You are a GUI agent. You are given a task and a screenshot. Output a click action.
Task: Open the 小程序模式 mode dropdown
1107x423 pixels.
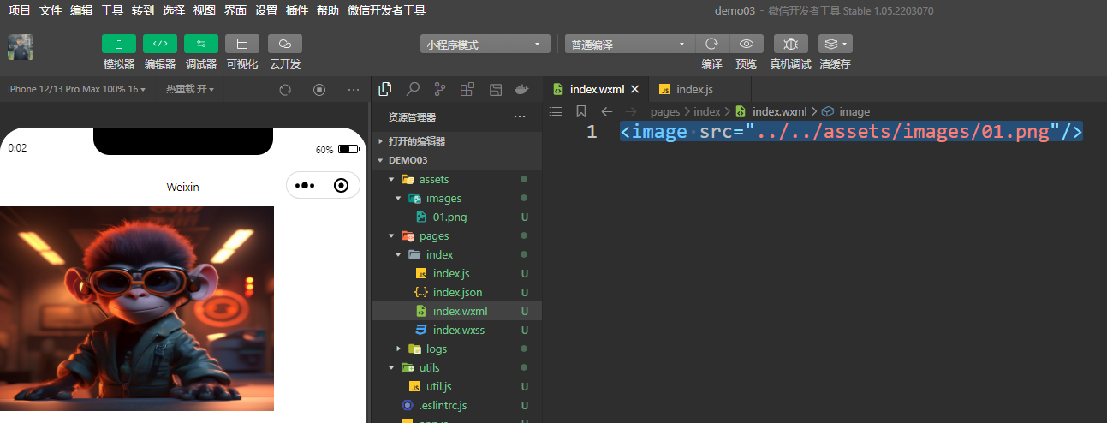485,45
